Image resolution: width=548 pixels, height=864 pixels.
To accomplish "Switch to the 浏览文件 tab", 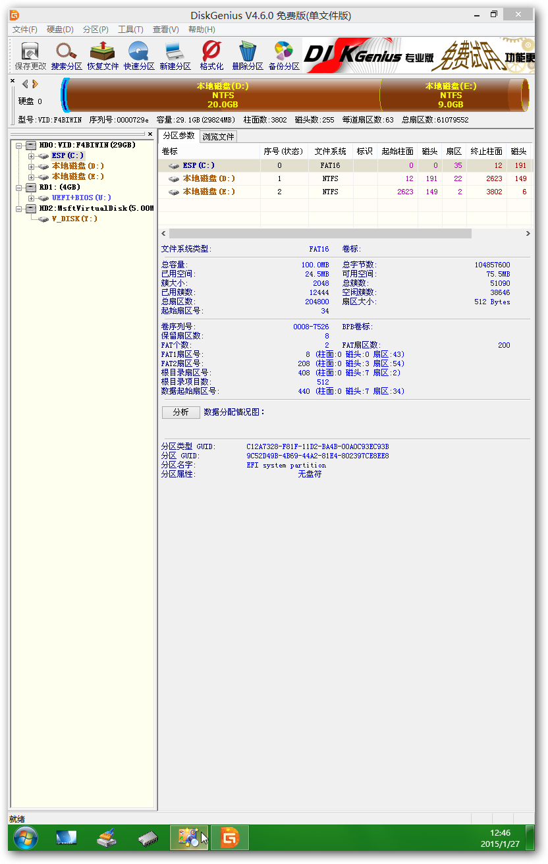I will (218, 137).
